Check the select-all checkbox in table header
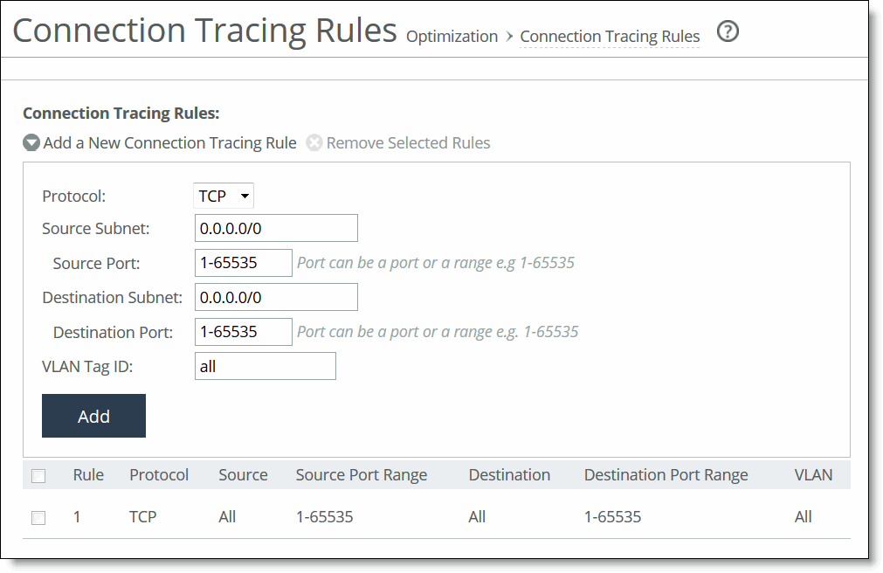 click(38, 474)
